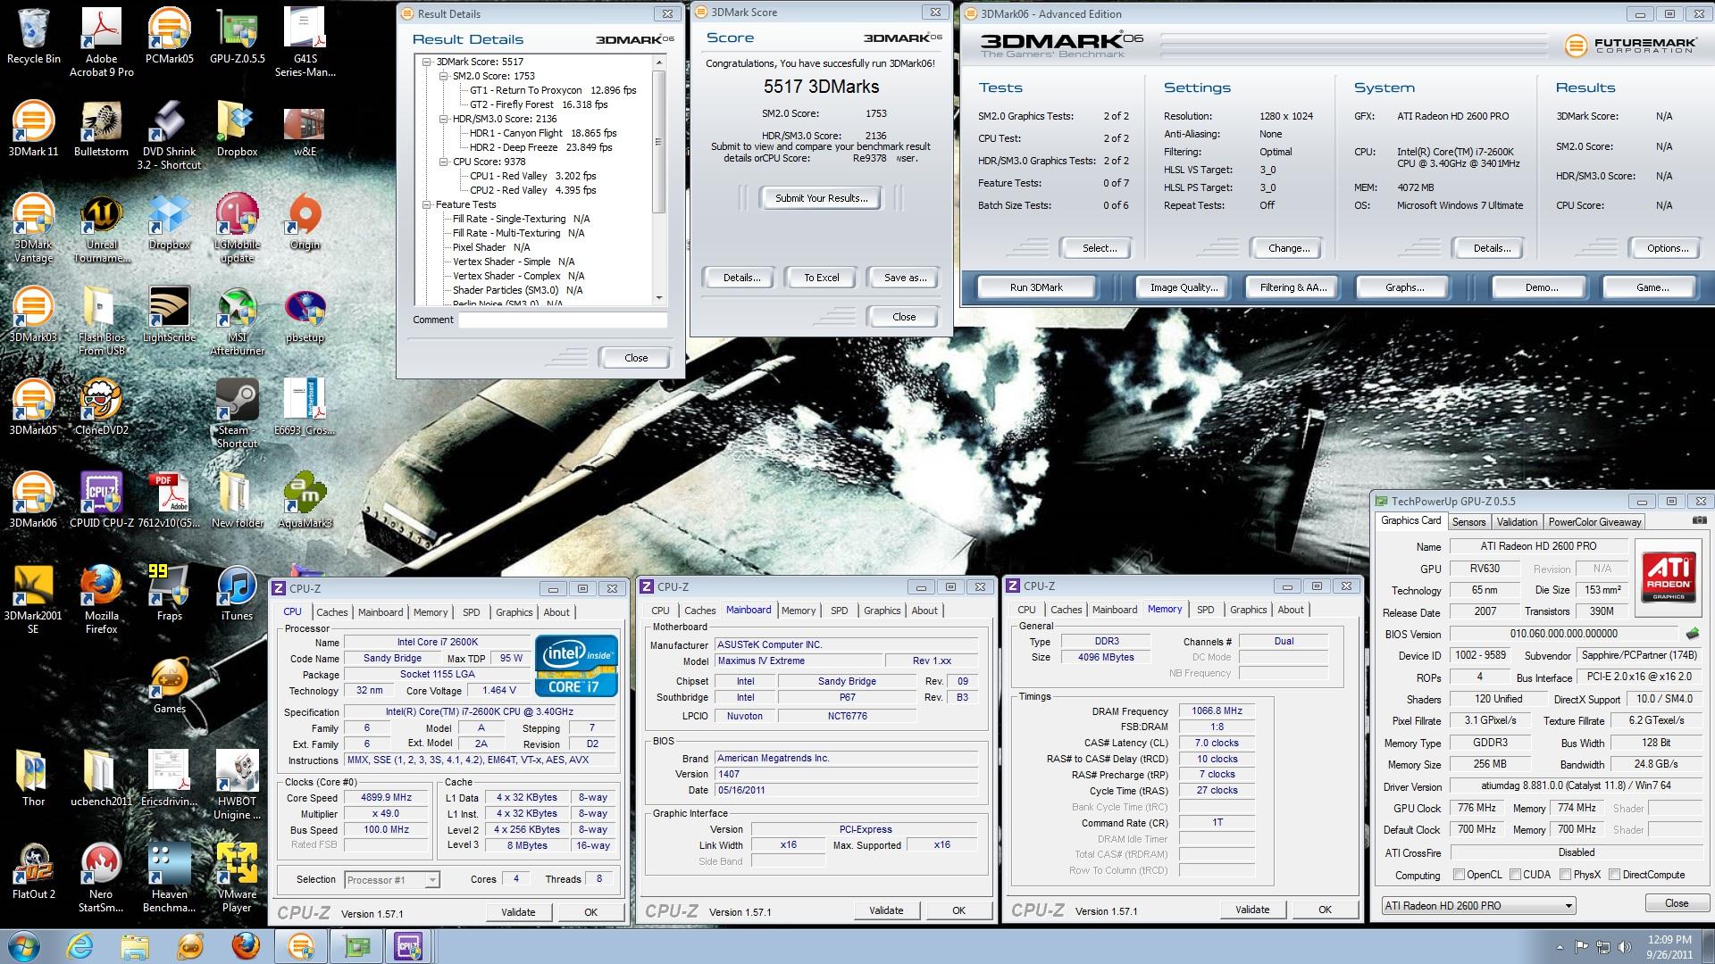Collapse 3DMark Score: 5517 tree node
This screenshot has width=1715, height=964.
[427, 62]
